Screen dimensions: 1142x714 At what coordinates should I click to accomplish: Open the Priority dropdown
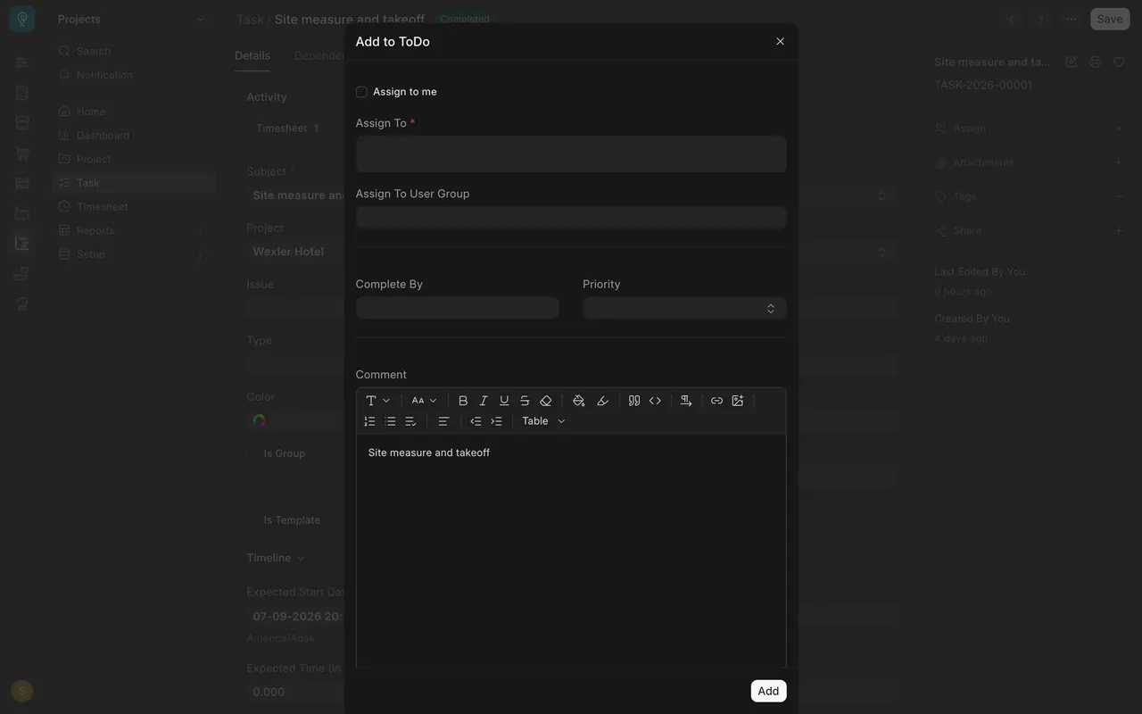tap(684, 308)
